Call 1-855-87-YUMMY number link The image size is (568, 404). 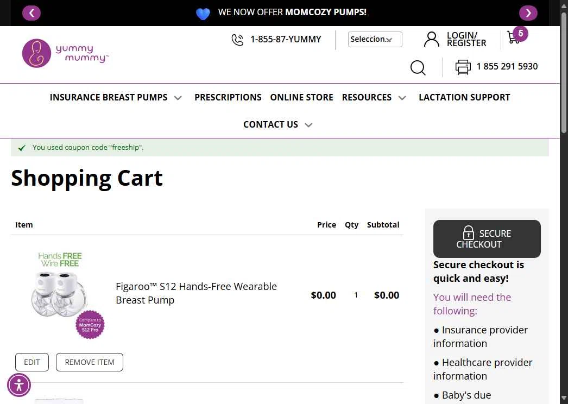(286, 39)
